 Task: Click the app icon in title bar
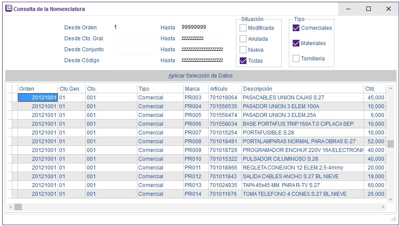8,9
